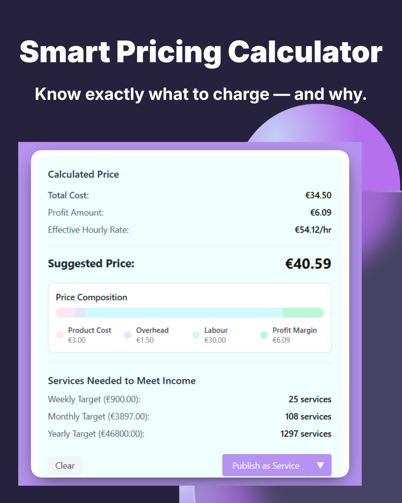This screenshot has width=402, height=503.
Task: Click the green profit segment of bar
Action: [x=303, y=313]
